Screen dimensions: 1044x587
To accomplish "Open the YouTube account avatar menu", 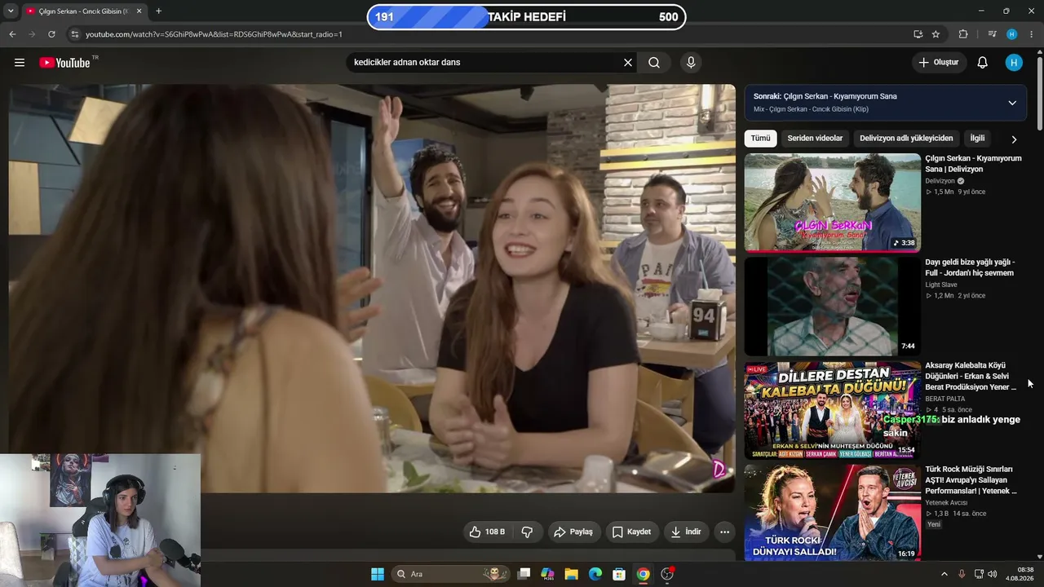I will [x=1014, y=63].
